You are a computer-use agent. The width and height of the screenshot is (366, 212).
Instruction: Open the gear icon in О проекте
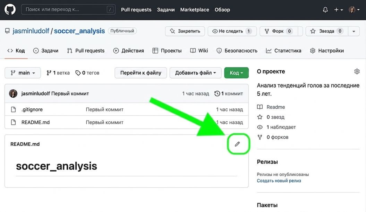point(357,71)
